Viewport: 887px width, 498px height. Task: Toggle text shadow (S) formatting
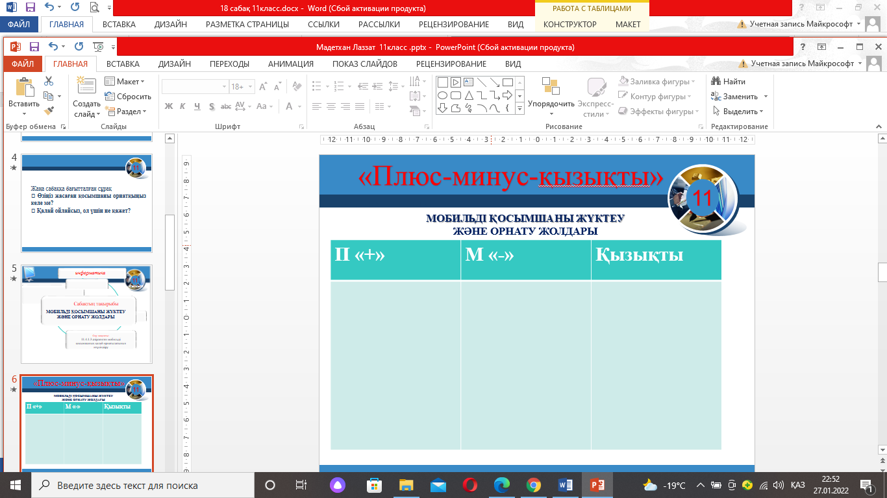tap(210, 106)
